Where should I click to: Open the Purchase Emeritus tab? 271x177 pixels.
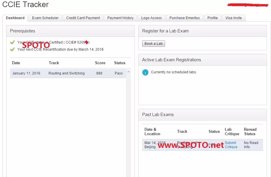[184, 18]
